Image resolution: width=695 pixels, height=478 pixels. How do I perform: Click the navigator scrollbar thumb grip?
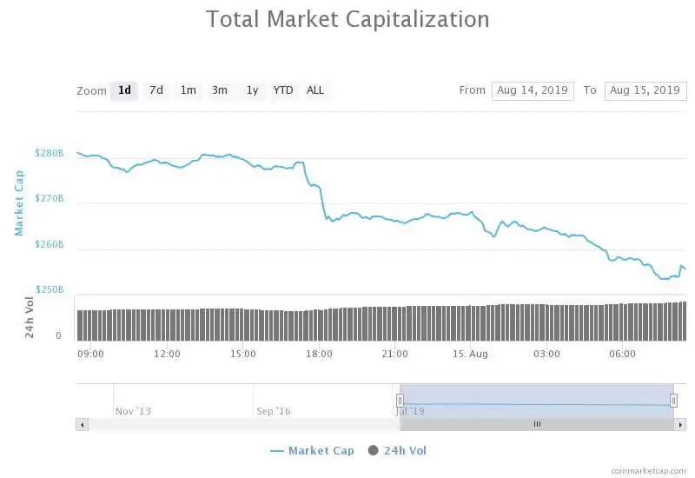coord(537,424)
